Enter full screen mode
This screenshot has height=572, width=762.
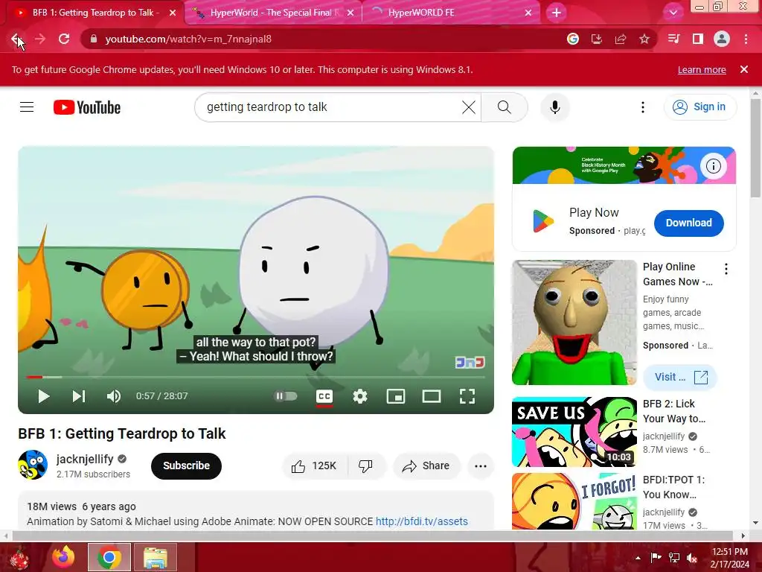click(467, 396)
